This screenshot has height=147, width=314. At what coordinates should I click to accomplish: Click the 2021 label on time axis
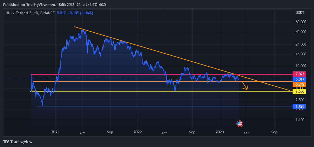[55, 132]
